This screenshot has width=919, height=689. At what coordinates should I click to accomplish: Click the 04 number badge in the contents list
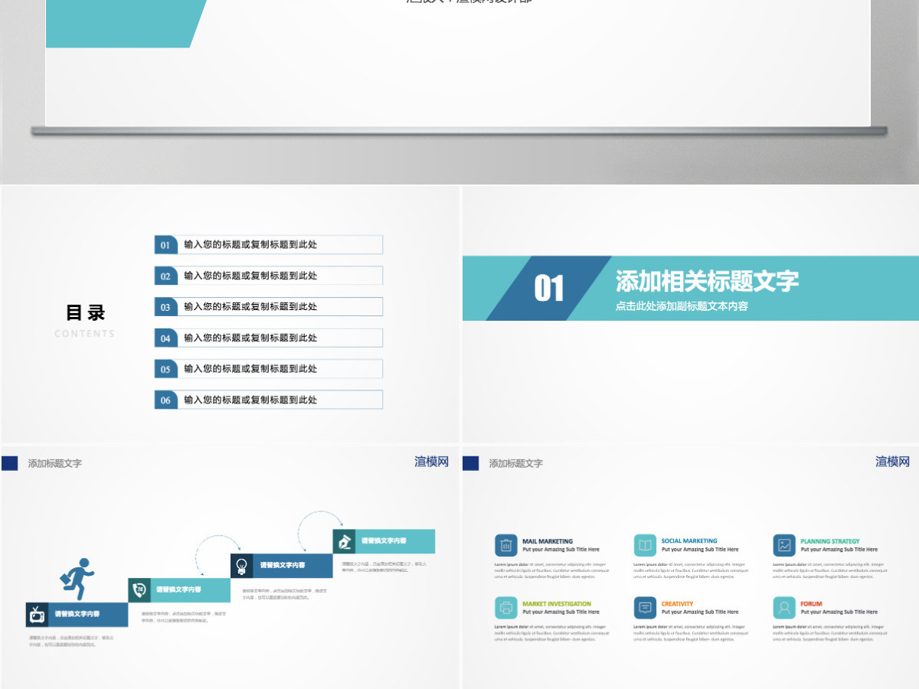click(x=165, y=338)
